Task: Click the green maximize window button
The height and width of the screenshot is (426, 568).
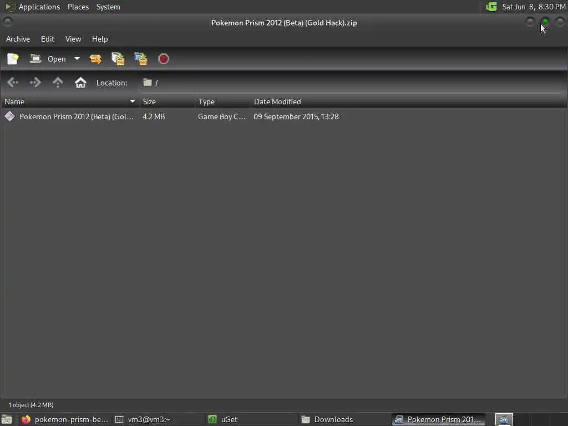Action: 545,22
